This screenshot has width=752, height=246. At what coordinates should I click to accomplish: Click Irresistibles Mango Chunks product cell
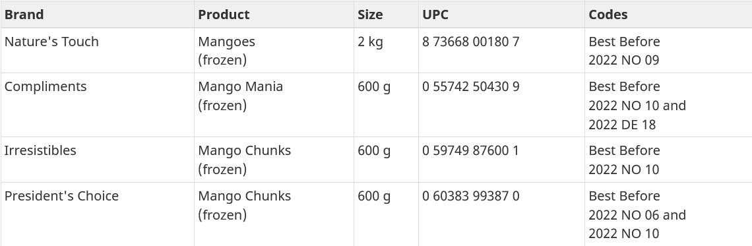[274, 160]
